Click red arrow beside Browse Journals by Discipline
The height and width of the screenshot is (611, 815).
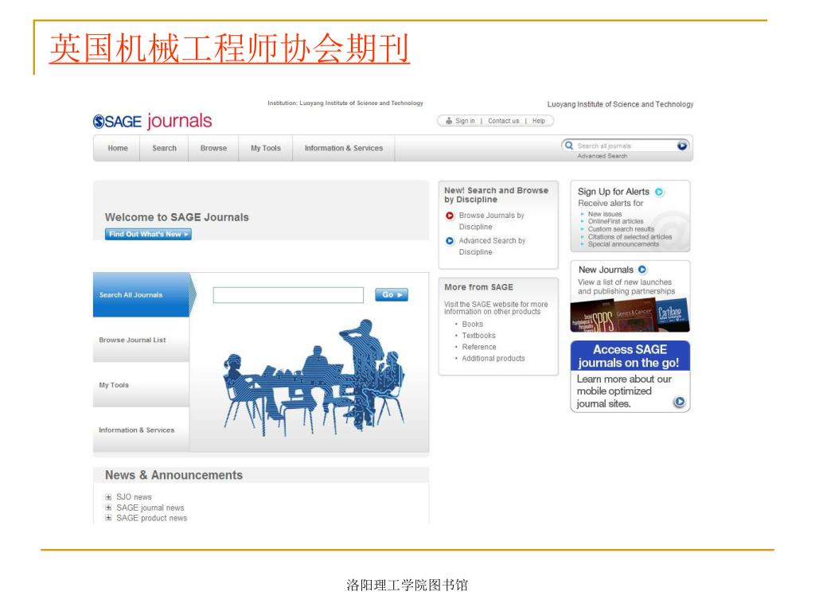[x=450, y=216]
